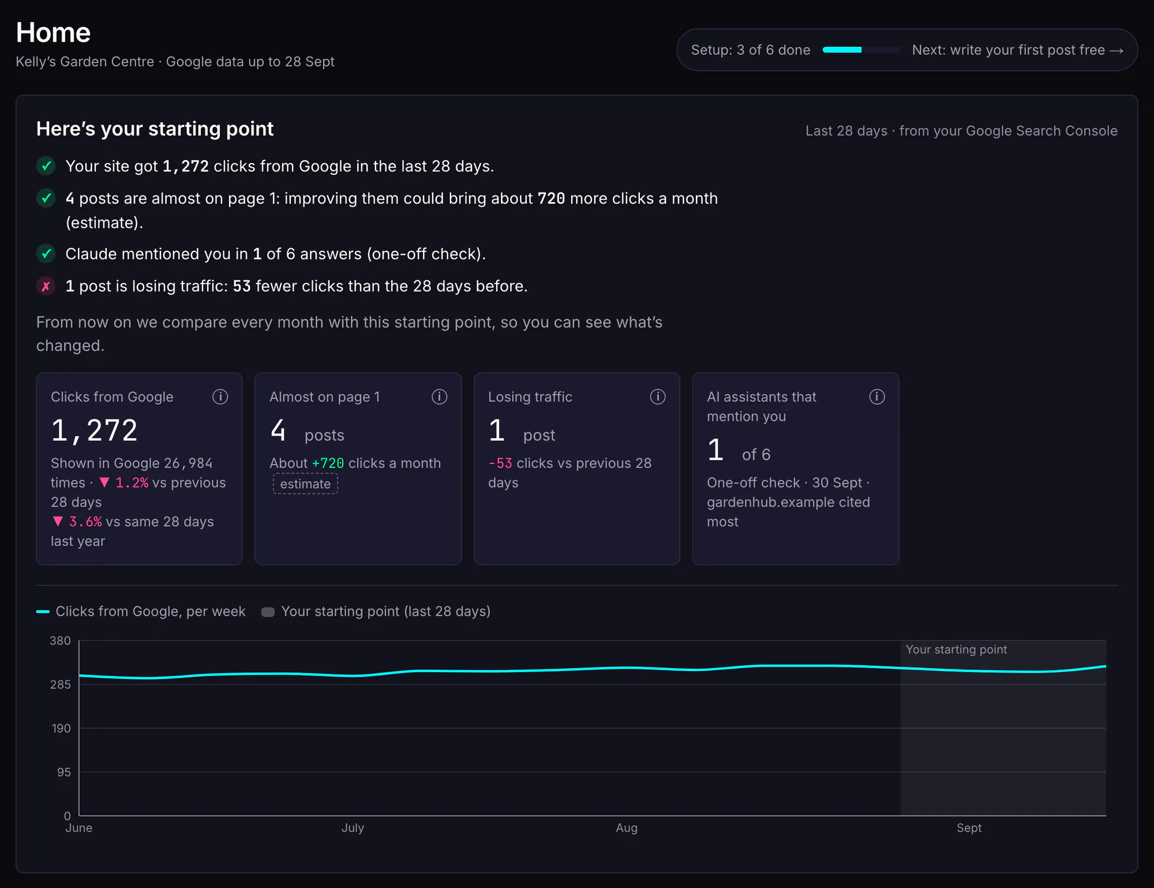Image resolution: width=1154 pixels, height=888 pixels.
Task: Click 'From now on we compare every month' paragraph
Action: click(x=349, y=334)
